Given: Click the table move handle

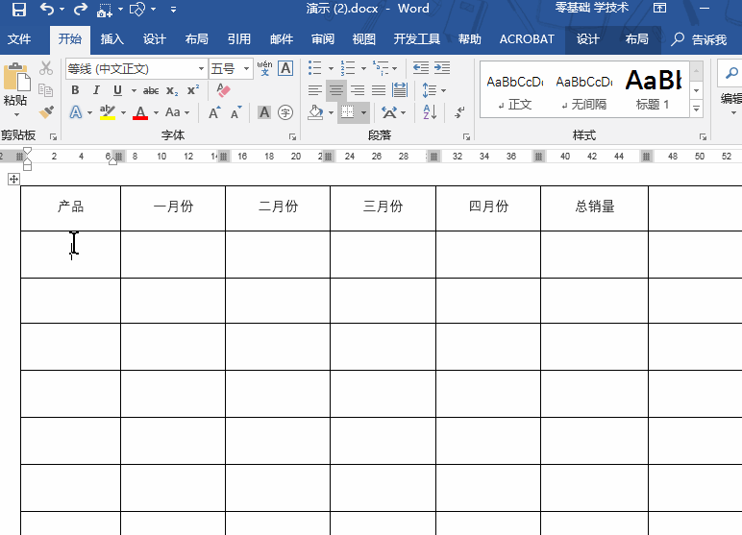Looking at the screenshot, I should [x=13, y=180].
